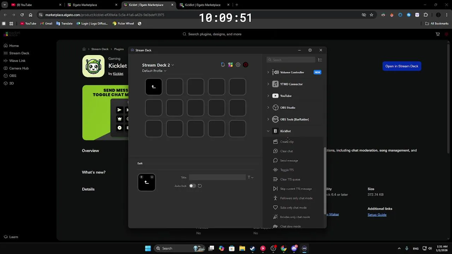Select the Clear TTS queue icon
The height and width of the screenshot is (254, 452).
275,179
